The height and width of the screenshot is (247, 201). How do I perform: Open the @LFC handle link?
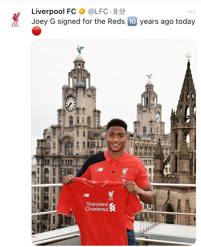point(98,12)
